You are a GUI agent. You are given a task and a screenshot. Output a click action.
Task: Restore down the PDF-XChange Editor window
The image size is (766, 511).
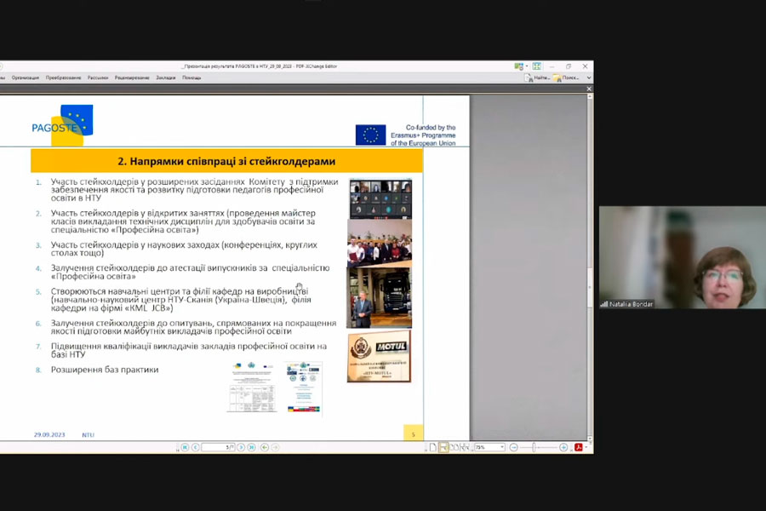[x=569, y=66]
